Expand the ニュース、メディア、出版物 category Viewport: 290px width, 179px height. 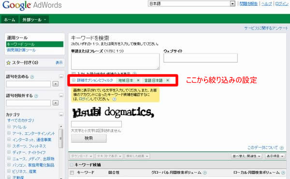coord(9,159)
